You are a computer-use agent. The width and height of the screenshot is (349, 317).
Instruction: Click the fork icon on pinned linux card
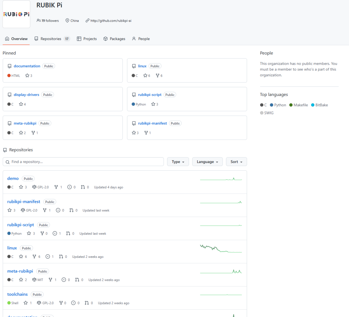point(158,76)
